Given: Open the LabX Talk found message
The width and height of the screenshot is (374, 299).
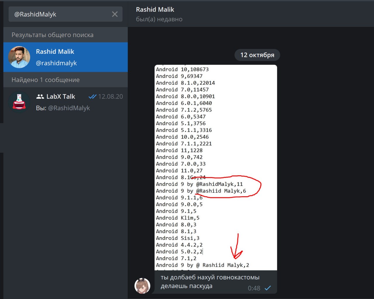Looking at the screenshot, I should (65, 102).
